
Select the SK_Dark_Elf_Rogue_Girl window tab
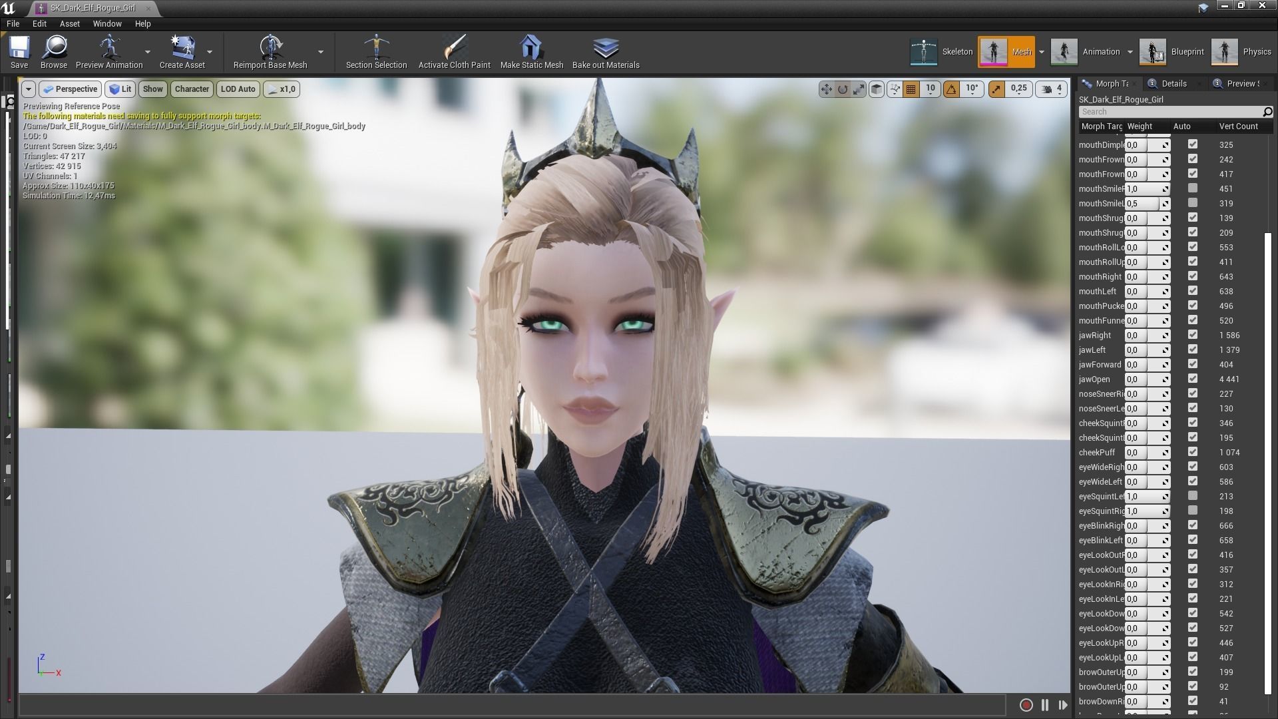[x=93, y=8]
